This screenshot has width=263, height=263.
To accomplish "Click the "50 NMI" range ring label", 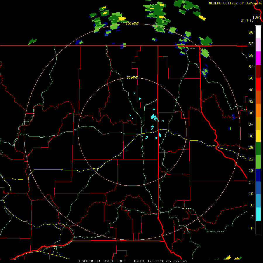I will pos(132,77).
